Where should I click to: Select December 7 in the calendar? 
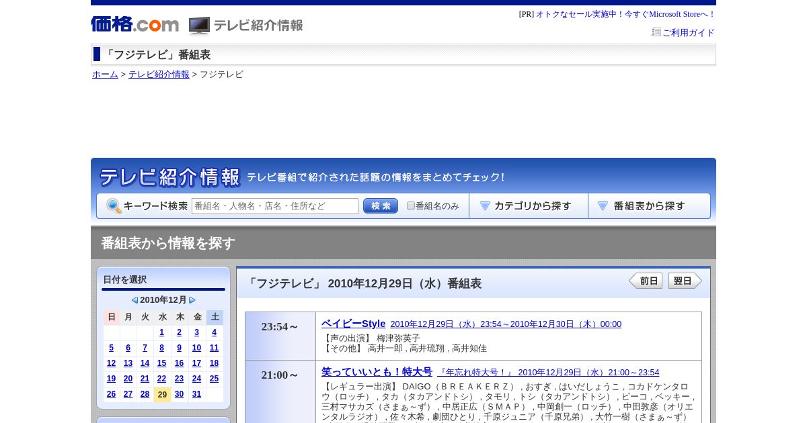[x=145, y=348]
